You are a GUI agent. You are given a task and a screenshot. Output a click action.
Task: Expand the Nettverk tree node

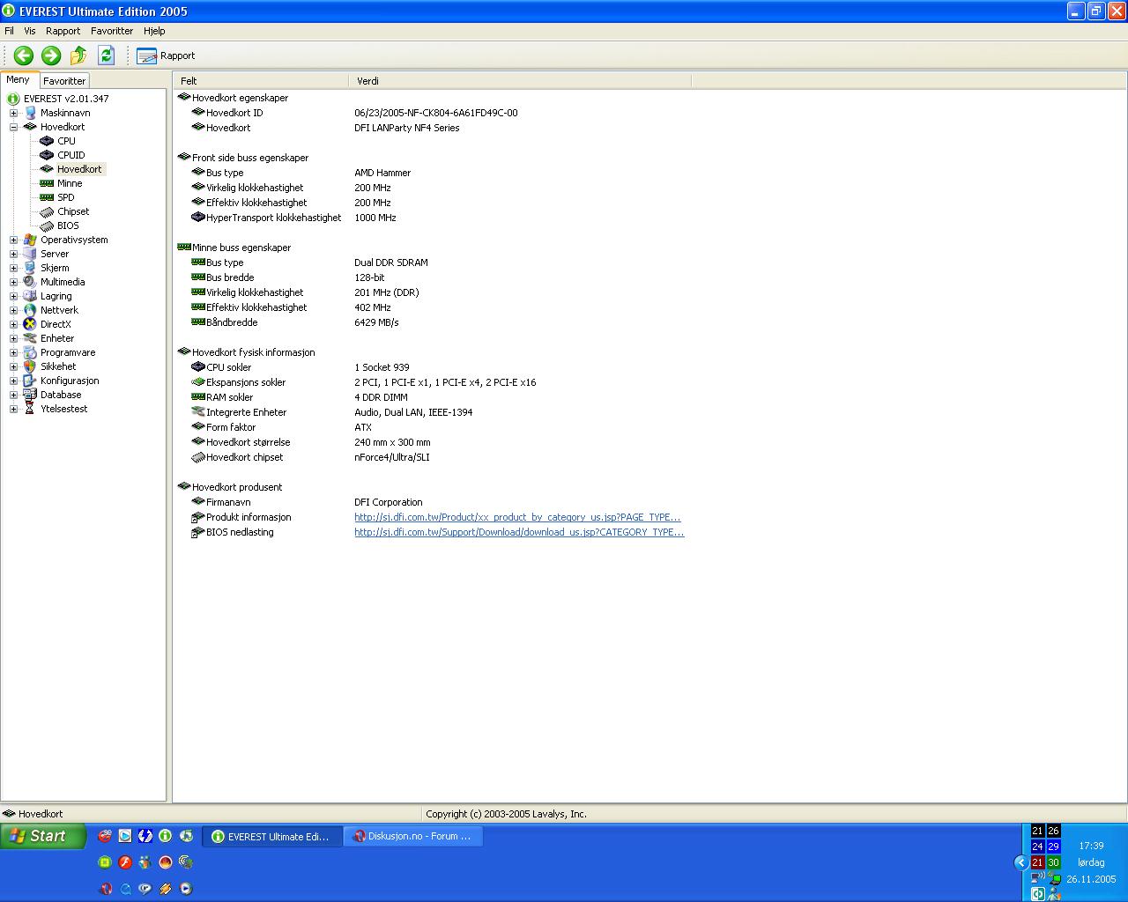(13, 310)
